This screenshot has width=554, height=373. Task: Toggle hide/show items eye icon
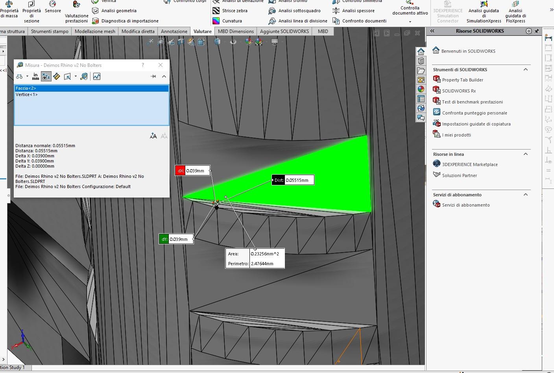pos(233,42)
